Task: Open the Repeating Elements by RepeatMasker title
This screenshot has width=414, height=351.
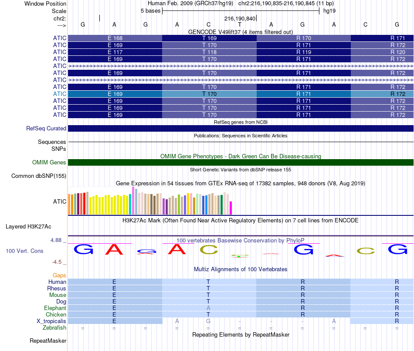Action: [241, 334]
